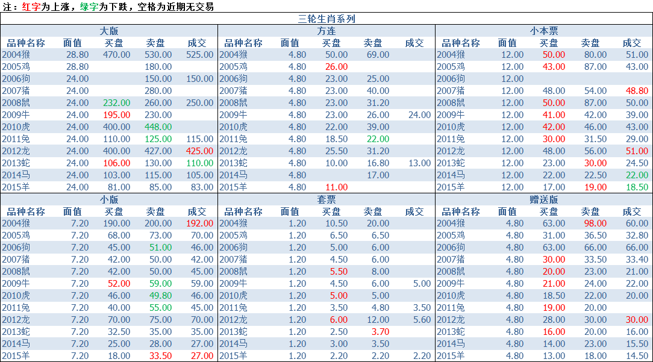Select green 18.50 in 小本票 2015羊 row
This screenshot has height=362, width=653.
tap(637, 187)
